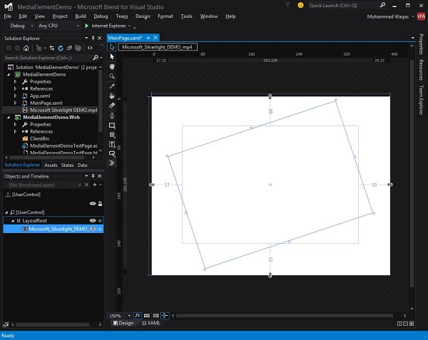428x340 pixels.
Task: Select the Rectangle shape tool
Action: tap(112, 125)
